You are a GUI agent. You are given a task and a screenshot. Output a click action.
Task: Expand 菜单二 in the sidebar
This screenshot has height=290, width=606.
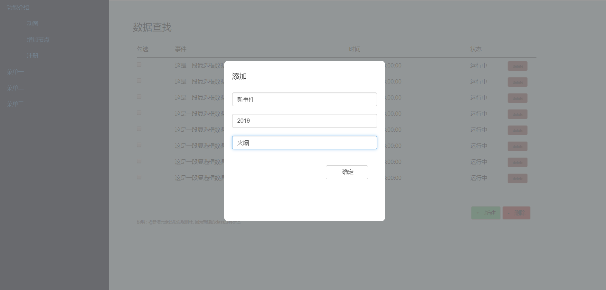pyautogui.click(x=15, y=88)
